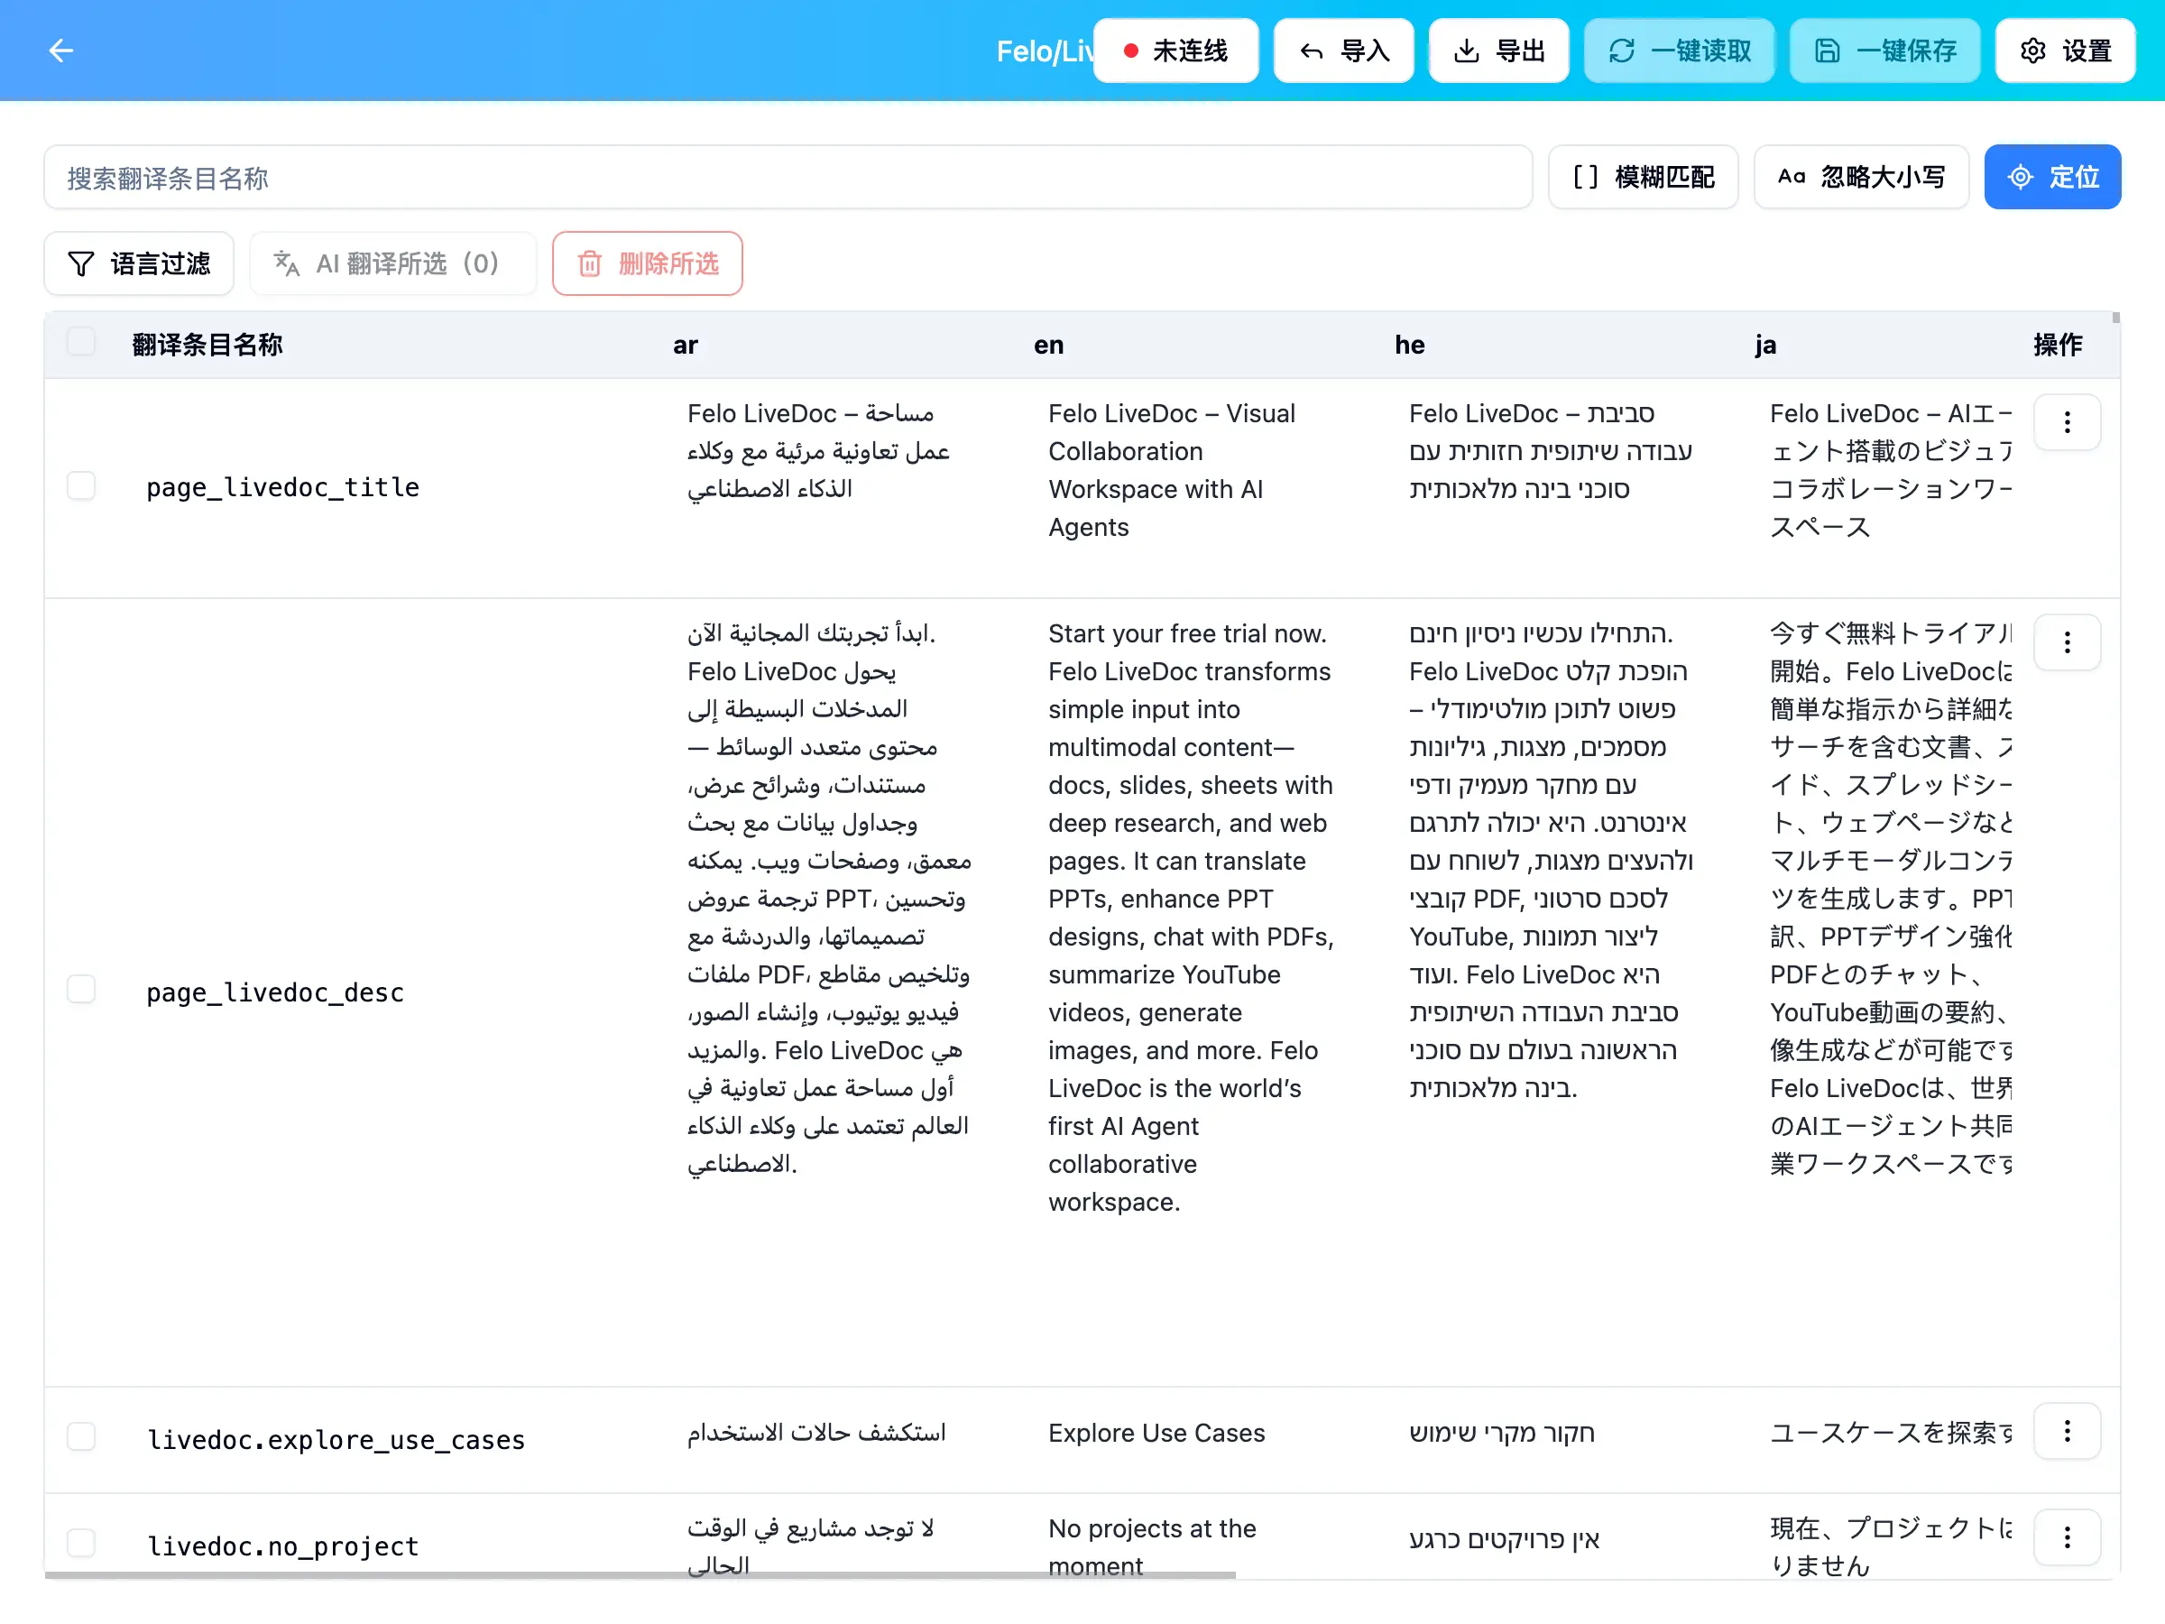
Task: Click the 翻译条目名称 column header
Action: (207, 345)
